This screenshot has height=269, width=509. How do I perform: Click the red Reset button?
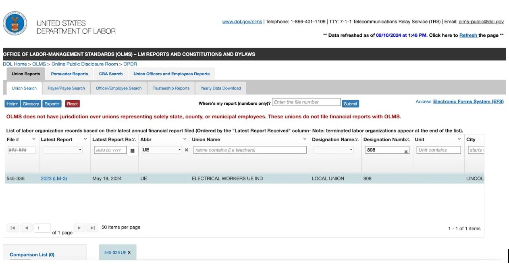click(73, 104)
